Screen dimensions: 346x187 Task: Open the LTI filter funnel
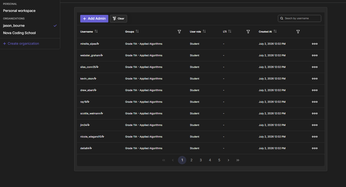pos(248,32)
